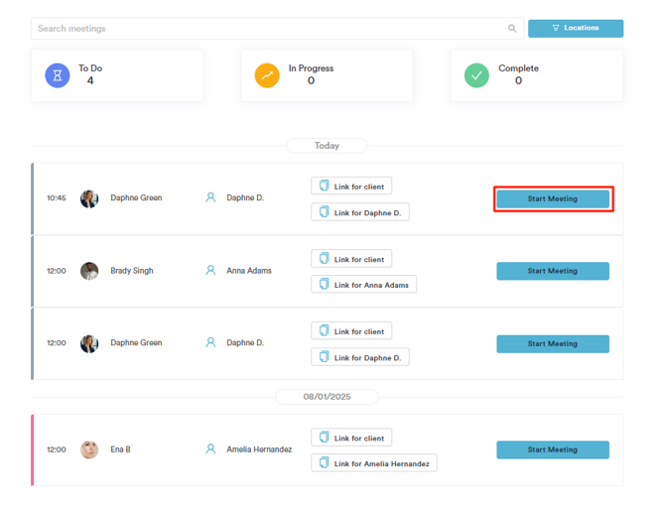Select the To Do card
665x507 pixels.
tap(117, 75)
